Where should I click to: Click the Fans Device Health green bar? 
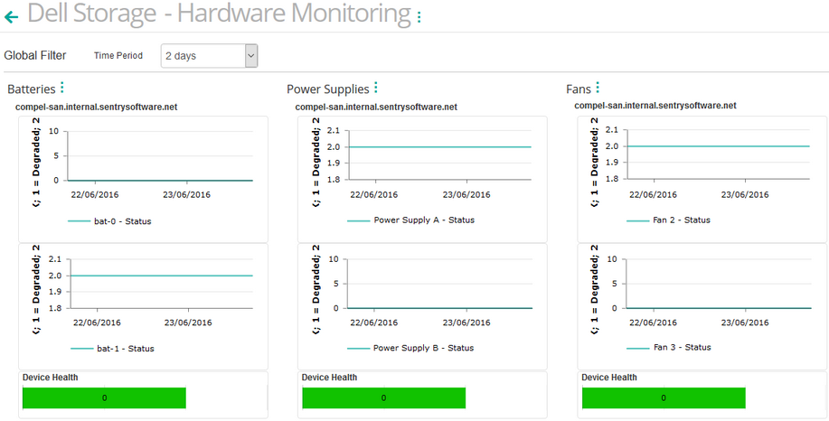point(664,398)
